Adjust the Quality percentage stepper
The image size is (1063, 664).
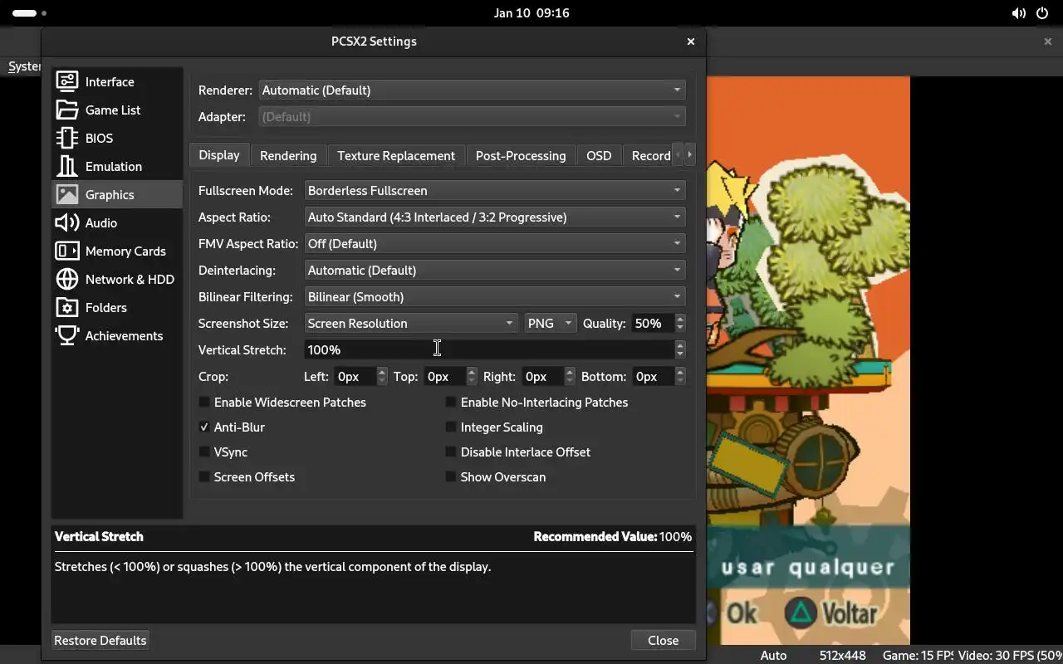tap(680, 323)
